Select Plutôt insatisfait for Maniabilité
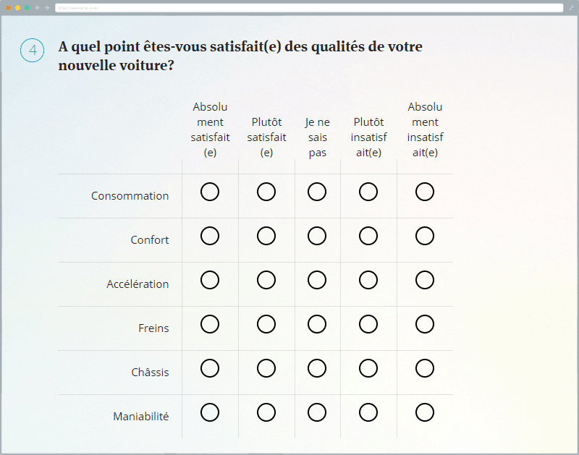Image resolution: width=579 pixels, height=455 pixels. pyautogui.click(x=368, y=412)
